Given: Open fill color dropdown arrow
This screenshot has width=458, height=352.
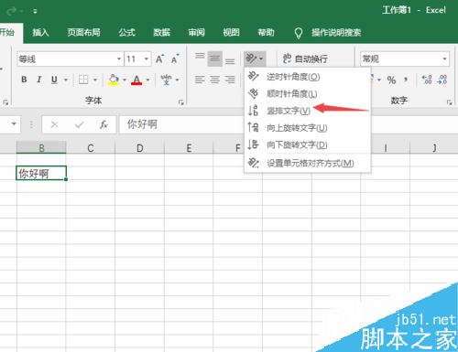Looking at the screenshot, I should [125, 80].
